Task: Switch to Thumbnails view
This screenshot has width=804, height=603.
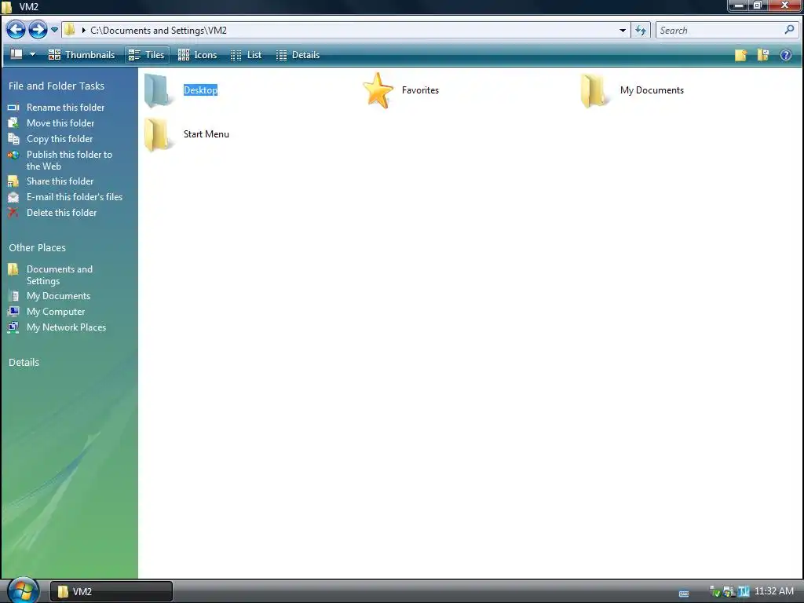Action: [x=82, y=55]
